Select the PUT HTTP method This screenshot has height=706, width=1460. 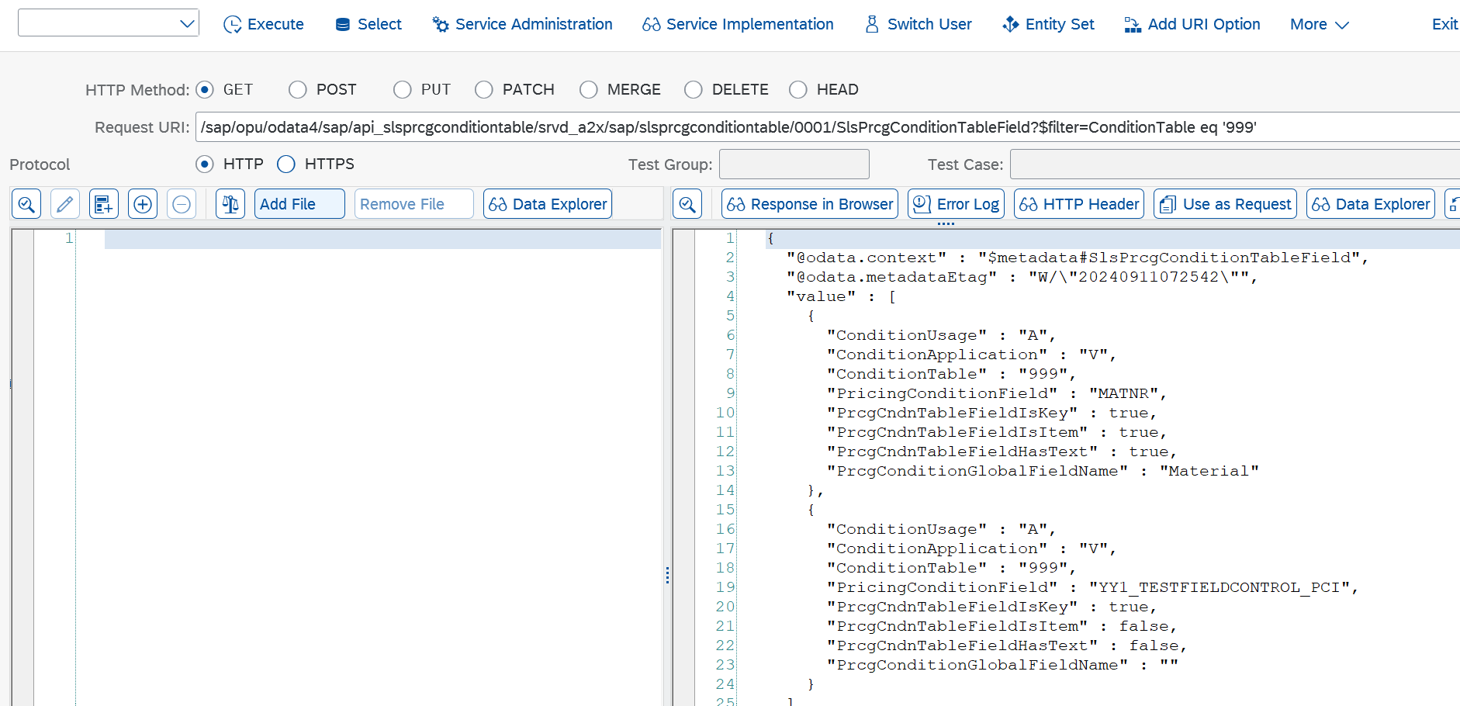[x=403, y=90]
